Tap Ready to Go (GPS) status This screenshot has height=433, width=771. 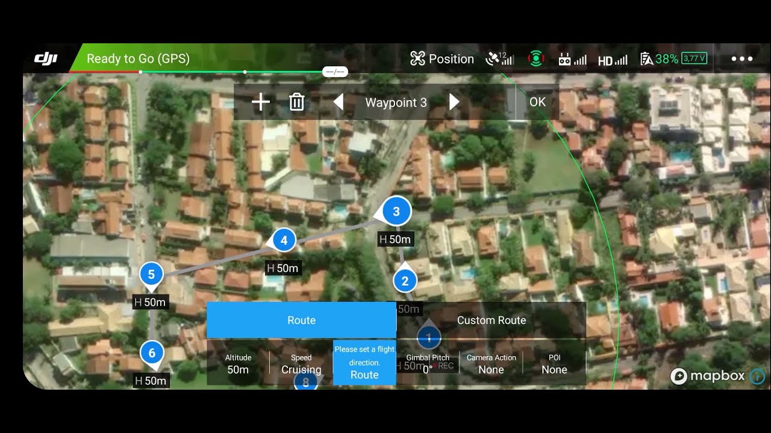coord(138,58)
